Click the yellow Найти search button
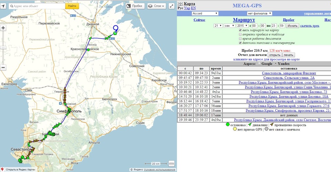 coord(72,6)
